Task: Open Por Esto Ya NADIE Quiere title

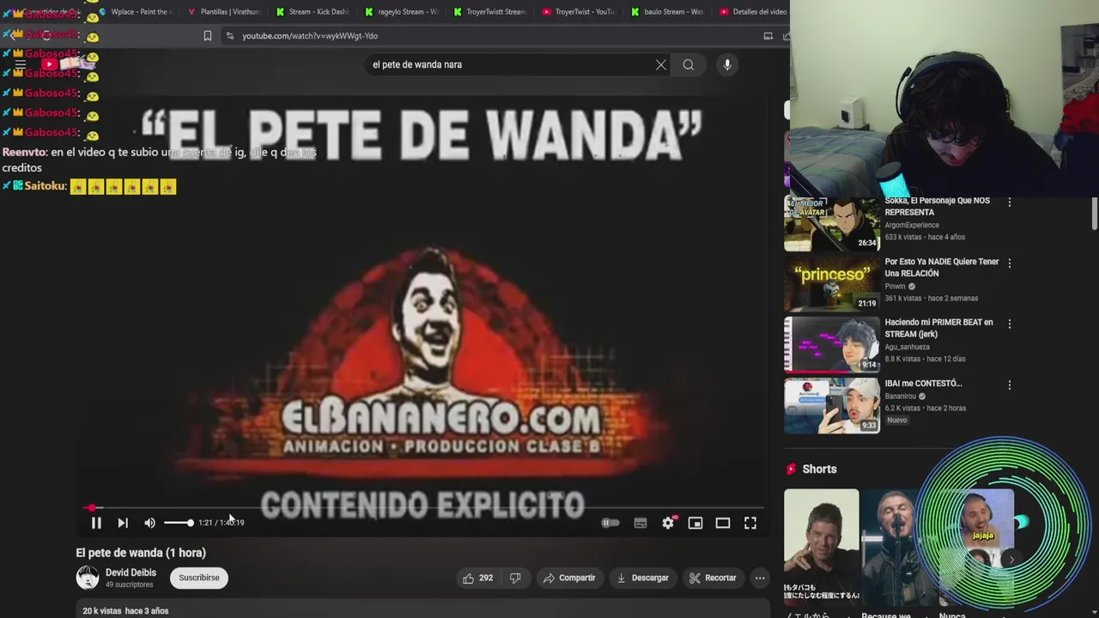Action: tap(941, 268)
